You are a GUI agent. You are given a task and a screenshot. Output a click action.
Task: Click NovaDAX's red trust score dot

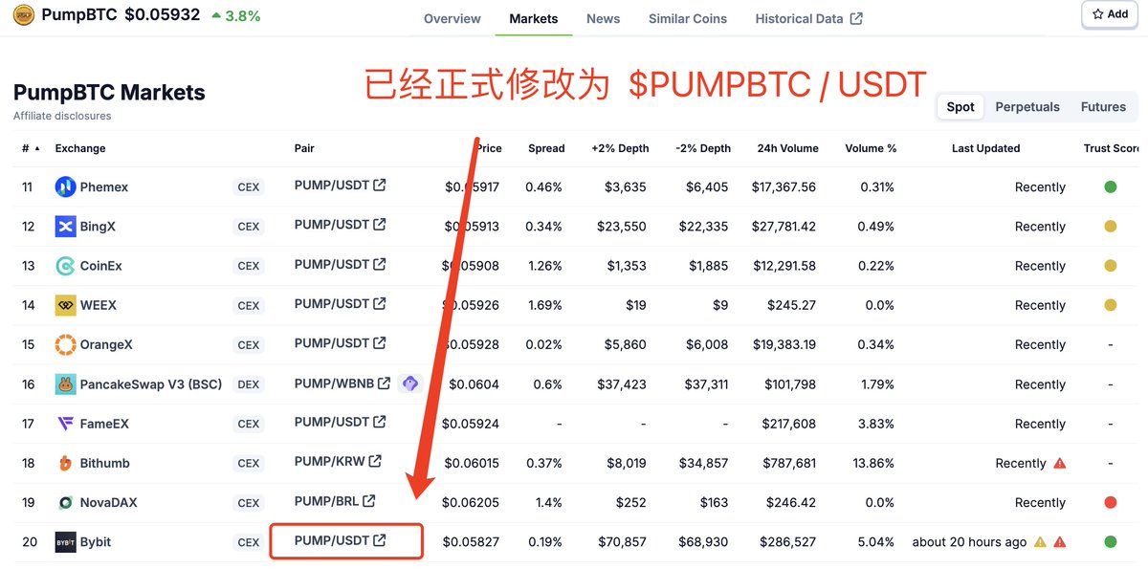coord(1111,502)
